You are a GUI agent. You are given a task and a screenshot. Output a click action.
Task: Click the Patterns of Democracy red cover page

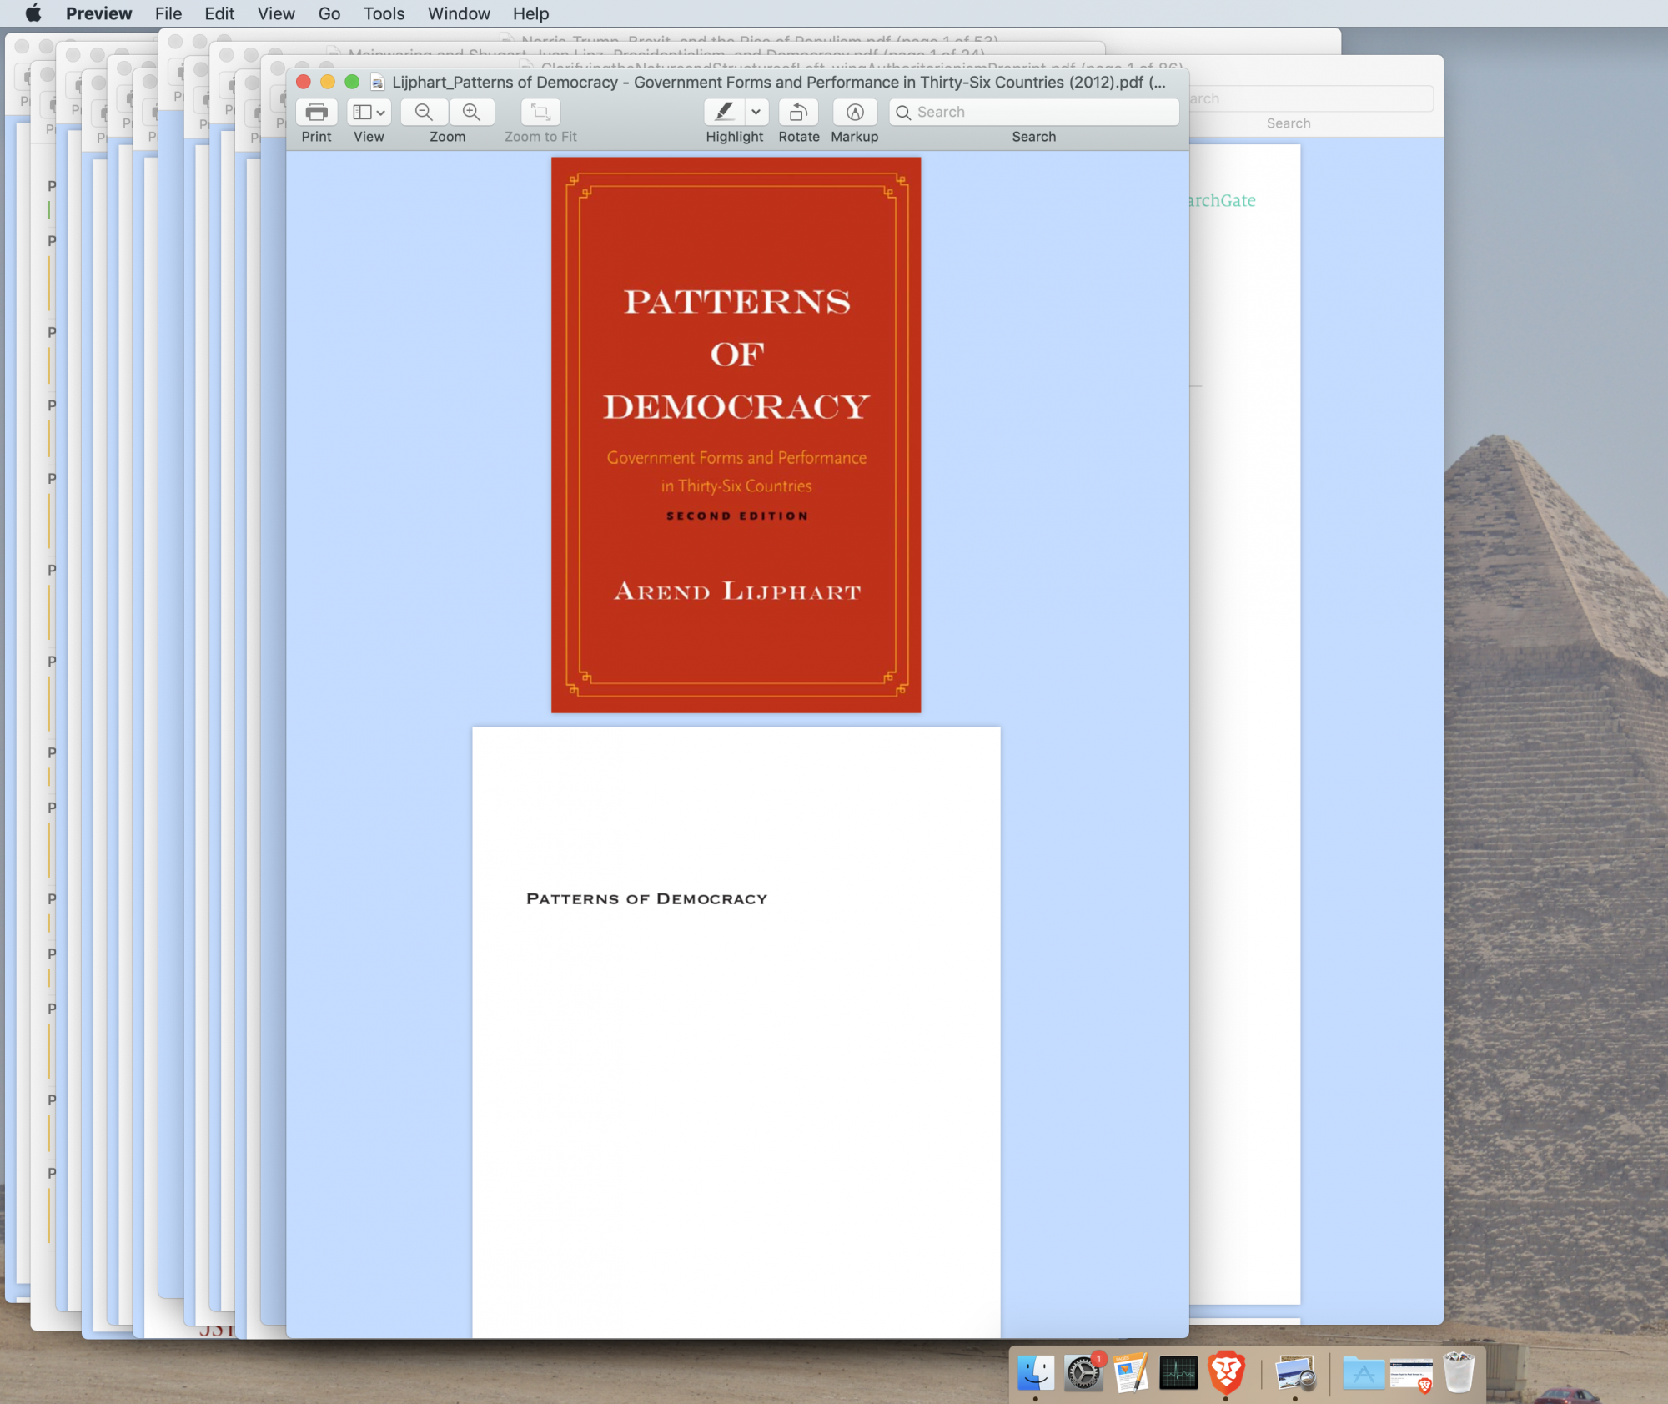click(x=736, y=435)
